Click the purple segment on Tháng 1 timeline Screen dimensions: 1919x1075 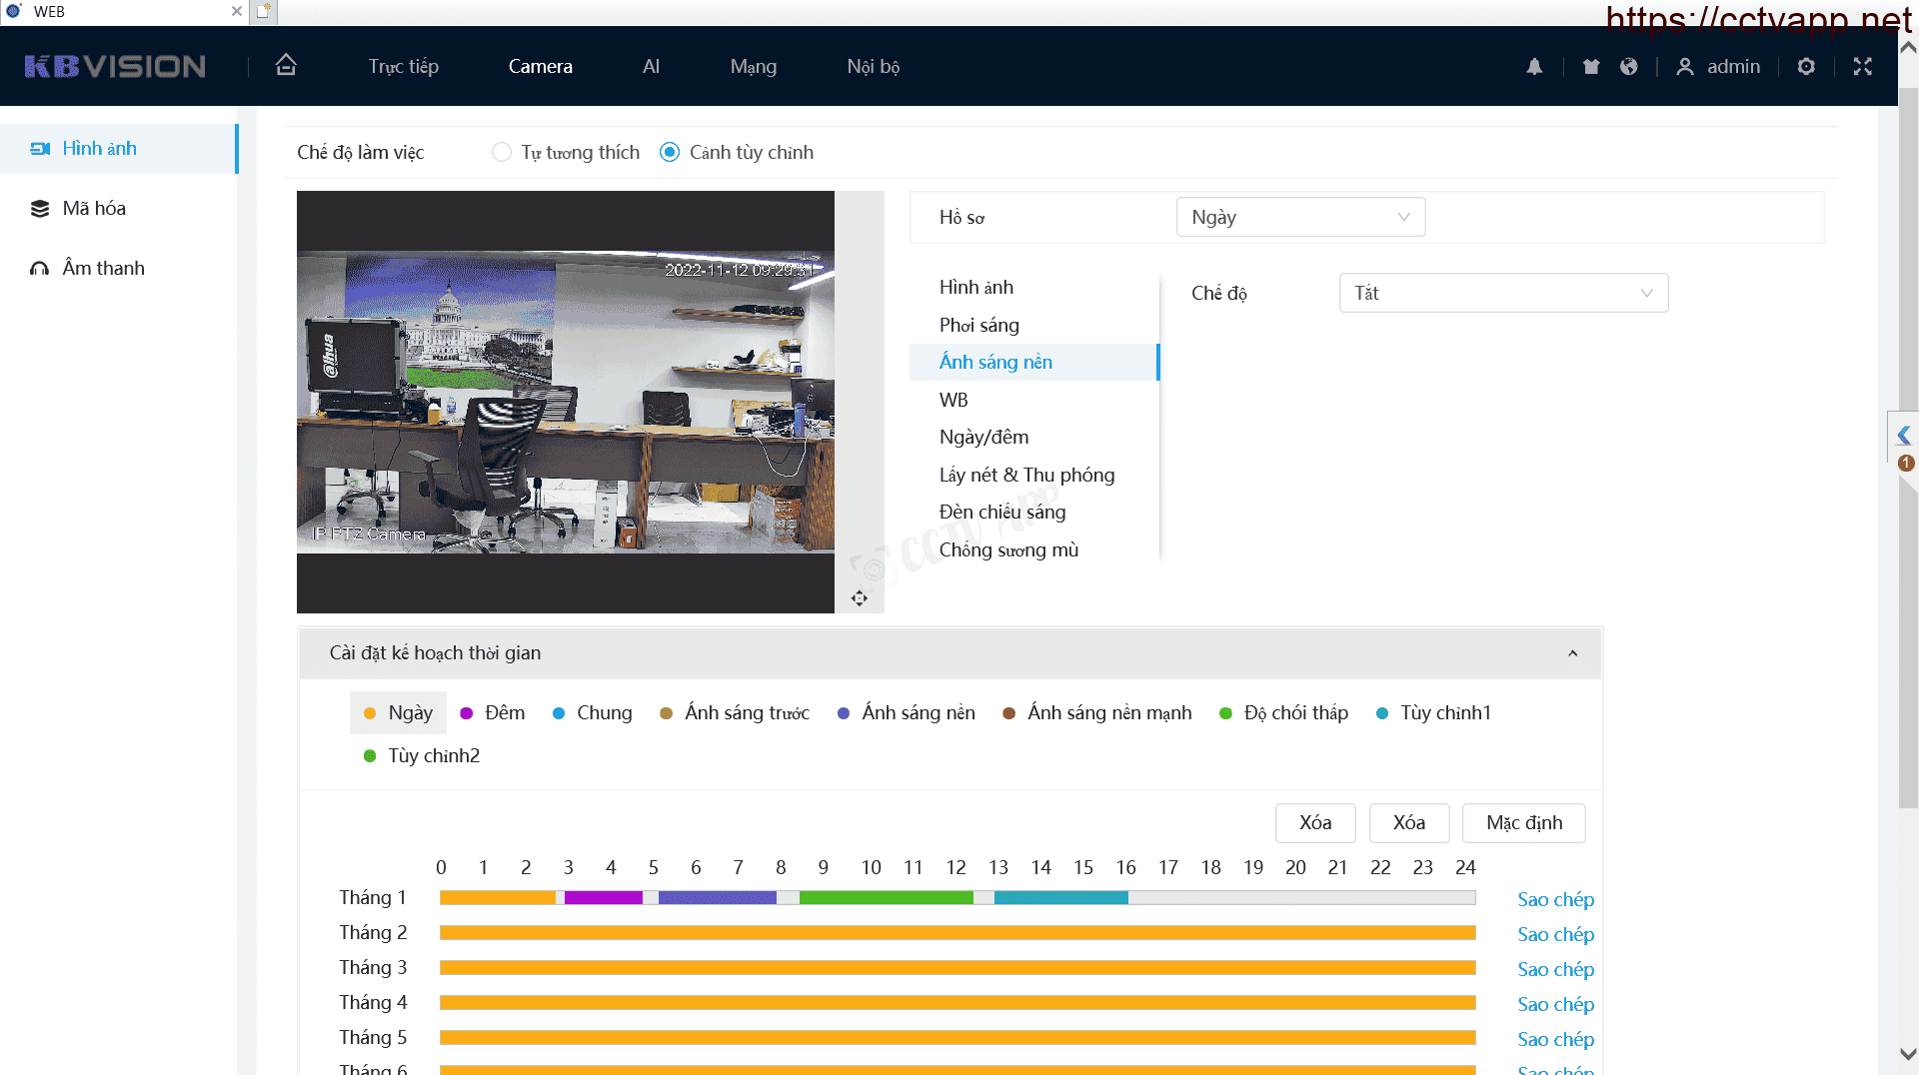[603, 898]
